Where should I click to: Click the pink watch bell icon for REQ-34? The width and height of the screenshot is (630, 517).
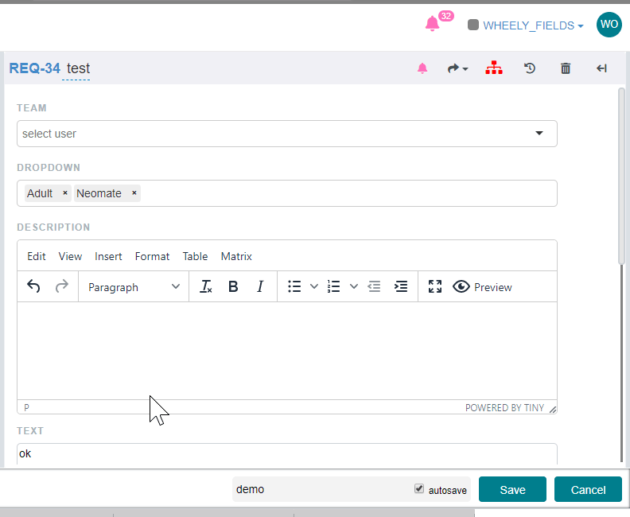pyautogui.click(x=422, y=68)
